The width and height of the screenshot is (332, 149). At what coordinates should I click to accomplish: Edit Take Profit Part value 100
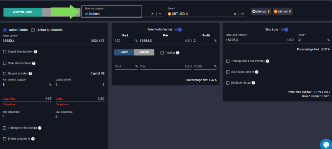(x=126, y=40)
